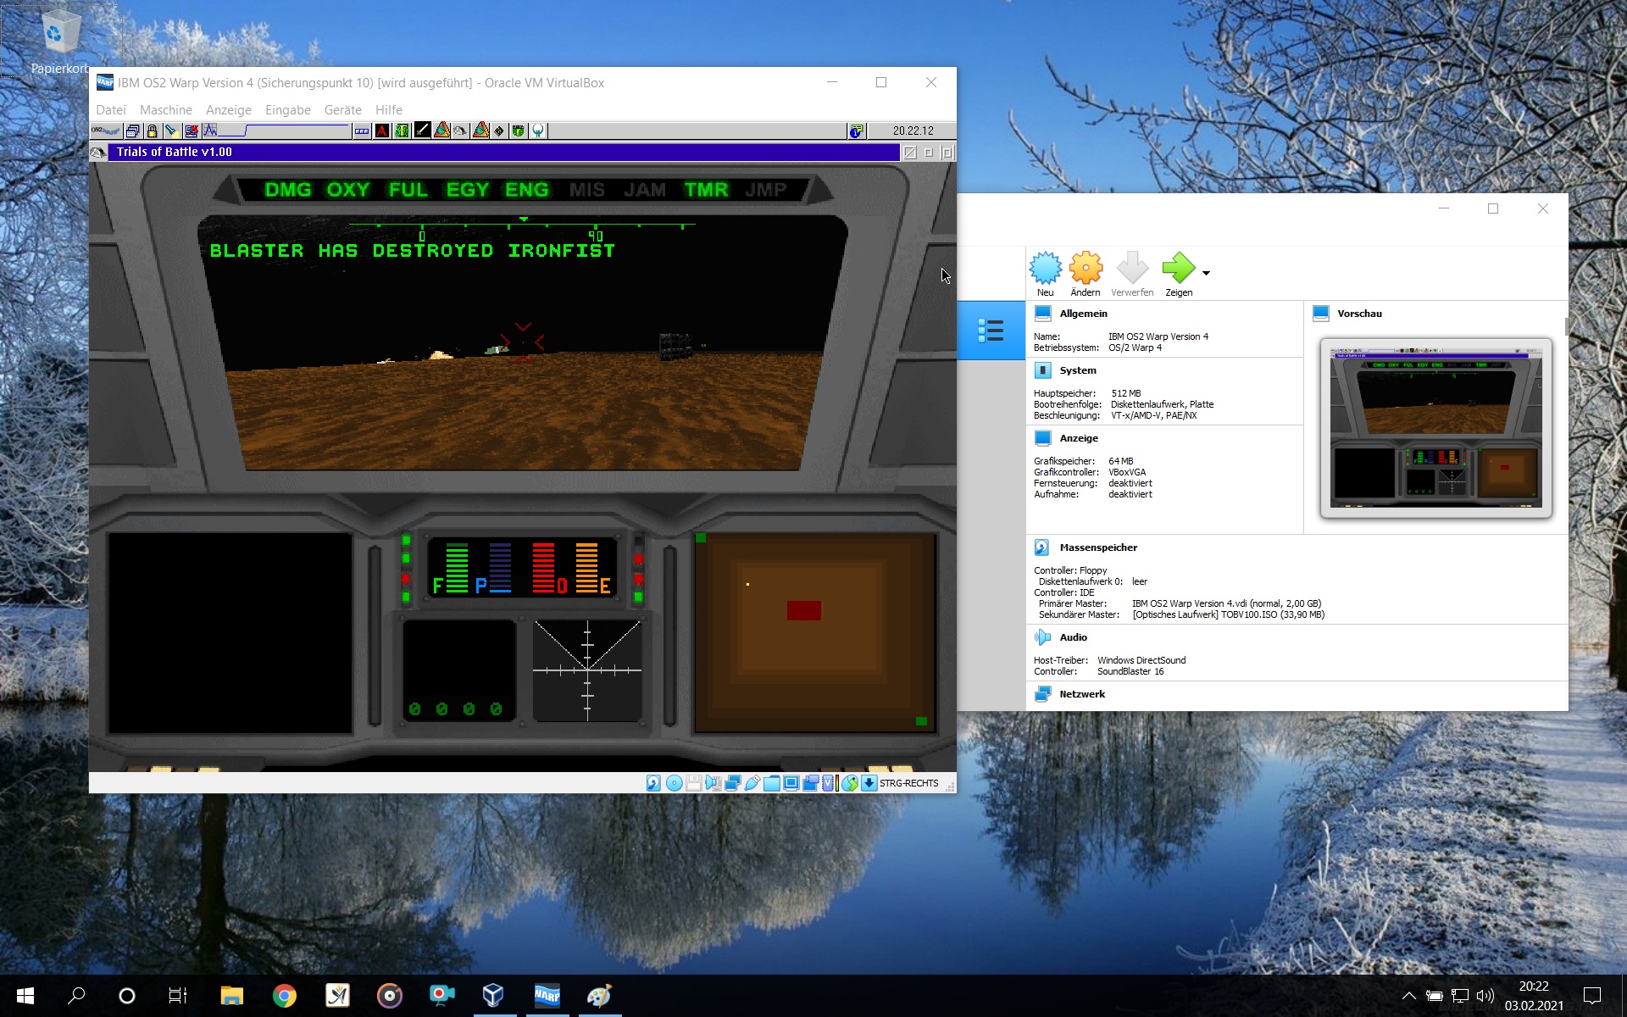Click the red A tray icon on WarpCenter

[382, 131]
